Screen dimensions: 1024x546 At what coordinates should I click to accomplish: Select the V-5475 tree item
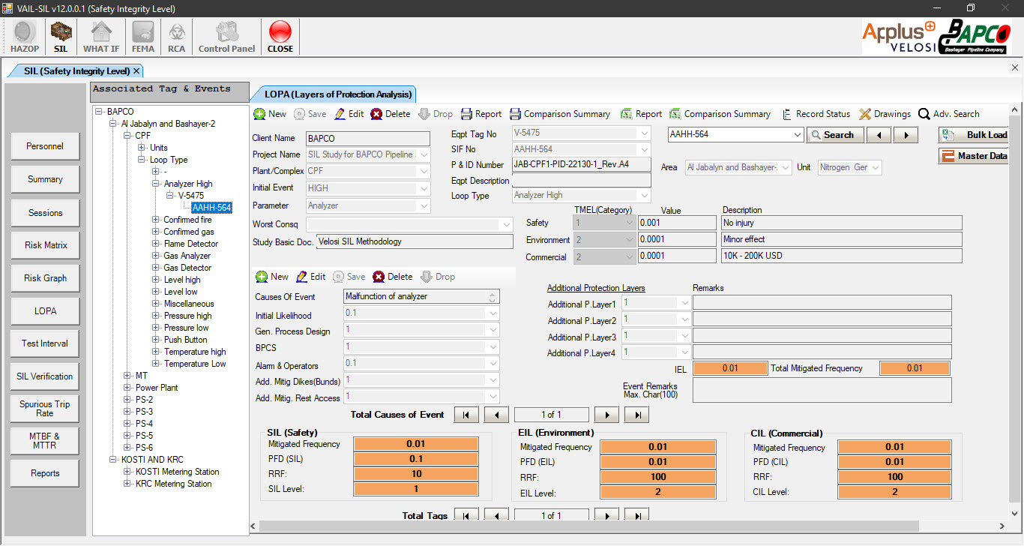(191, 196)
